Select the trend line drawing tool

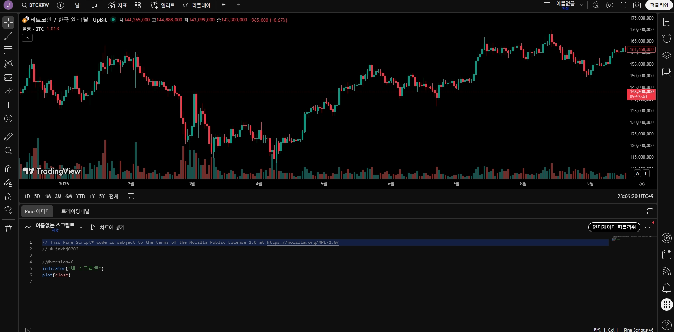8,36
